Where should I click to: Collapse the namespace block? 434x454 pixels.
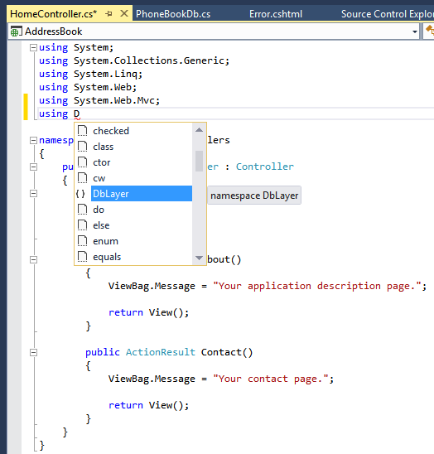pos(34,141)
